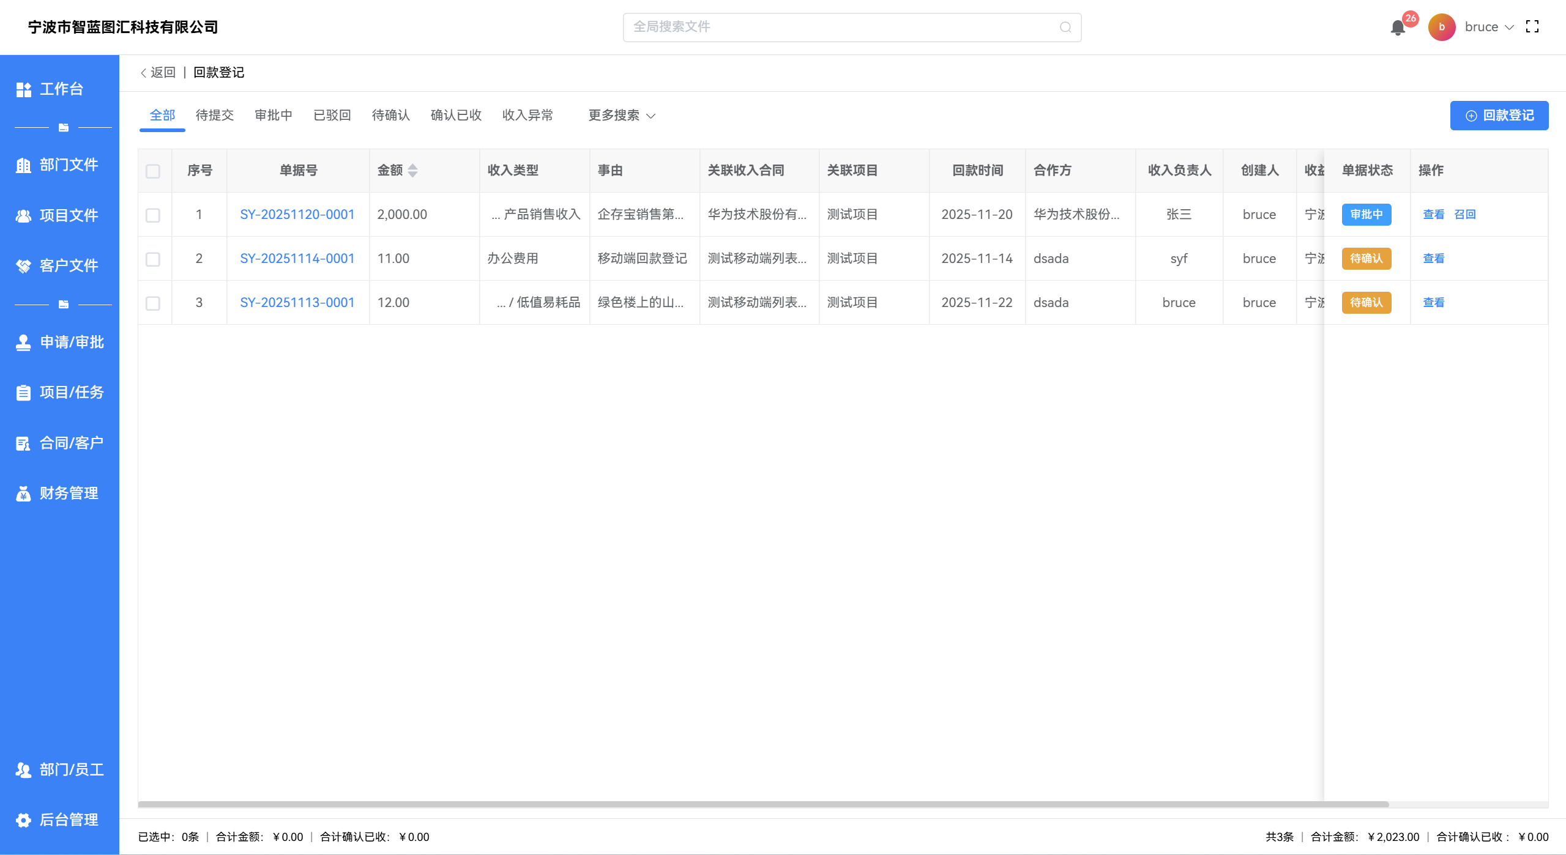Click the horizontal table scrollbar

pos(762,804)
